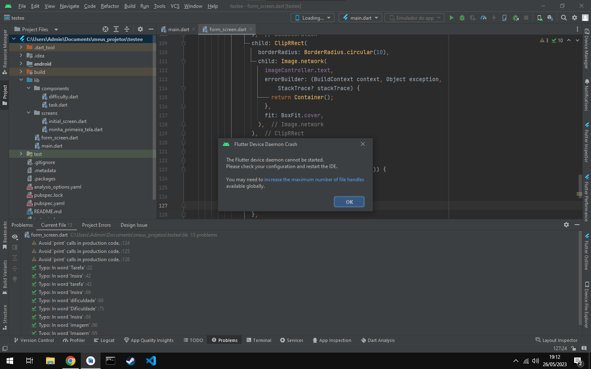The width and height of the screenshot is (591, 369).
Task: Open Flutter Outline side panel
Action: click(586, 252)
